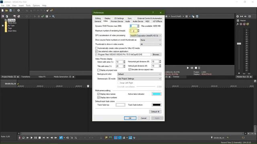Open the preview window menu list icon
The width and height of the screenshot is (257, 144).
point(199,68)
